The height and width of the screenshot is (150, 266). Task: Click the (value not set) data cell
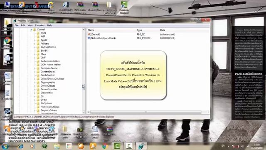(167, 35)
